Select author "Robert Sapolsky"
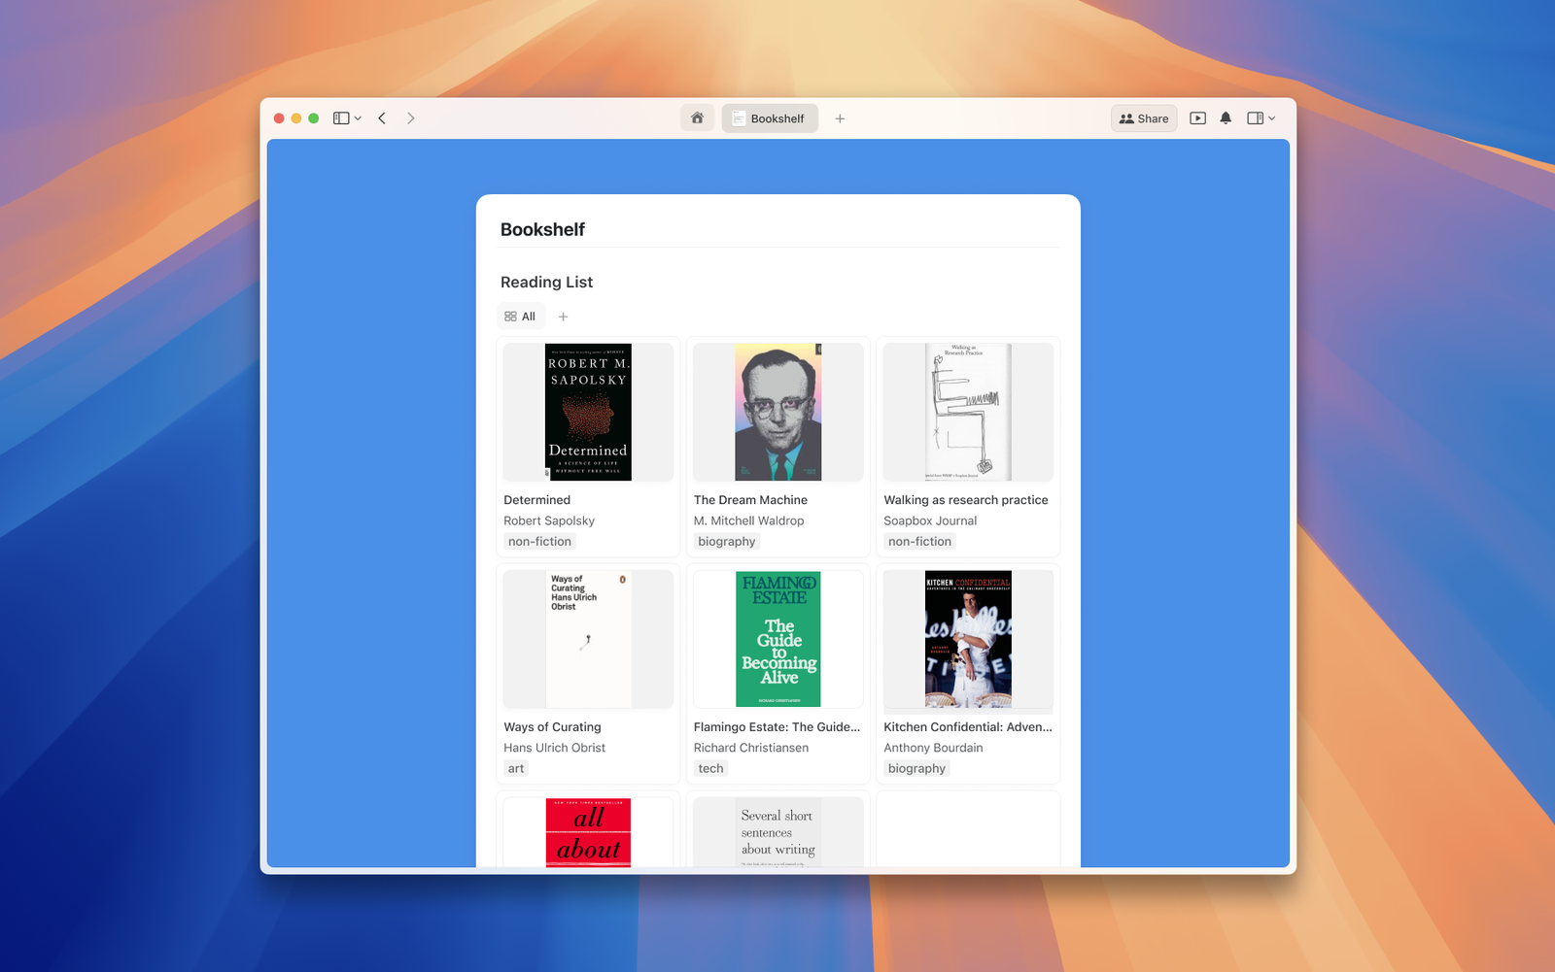This screenshot has height=972, width=1555. (549, 521)
